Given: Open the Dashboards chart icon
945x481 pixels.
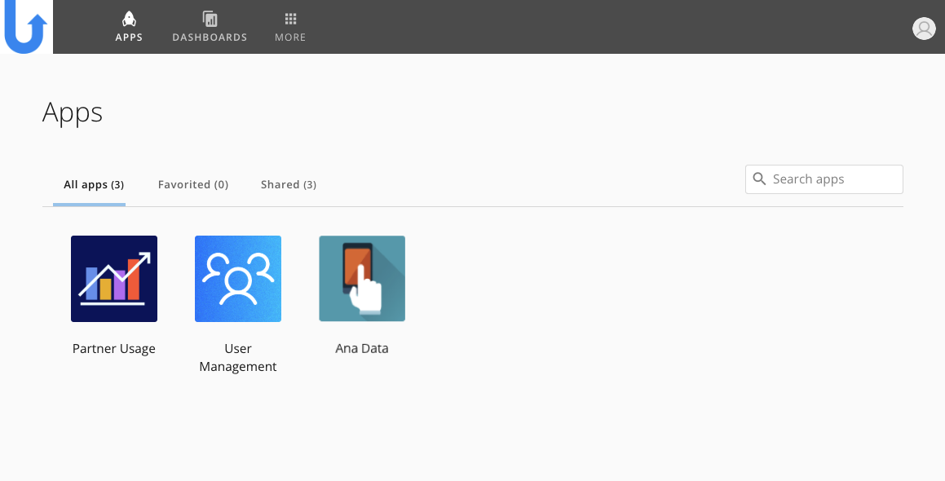Looking at the screenshot, I should pos(210,19).
